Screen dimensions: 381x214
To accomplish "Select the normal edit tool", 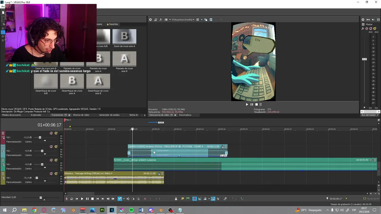I will point(120,199).
